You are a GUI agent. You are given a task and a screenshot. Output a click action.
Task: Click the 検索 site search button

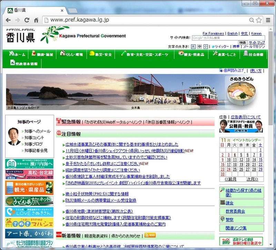click(x=243, y=42)
